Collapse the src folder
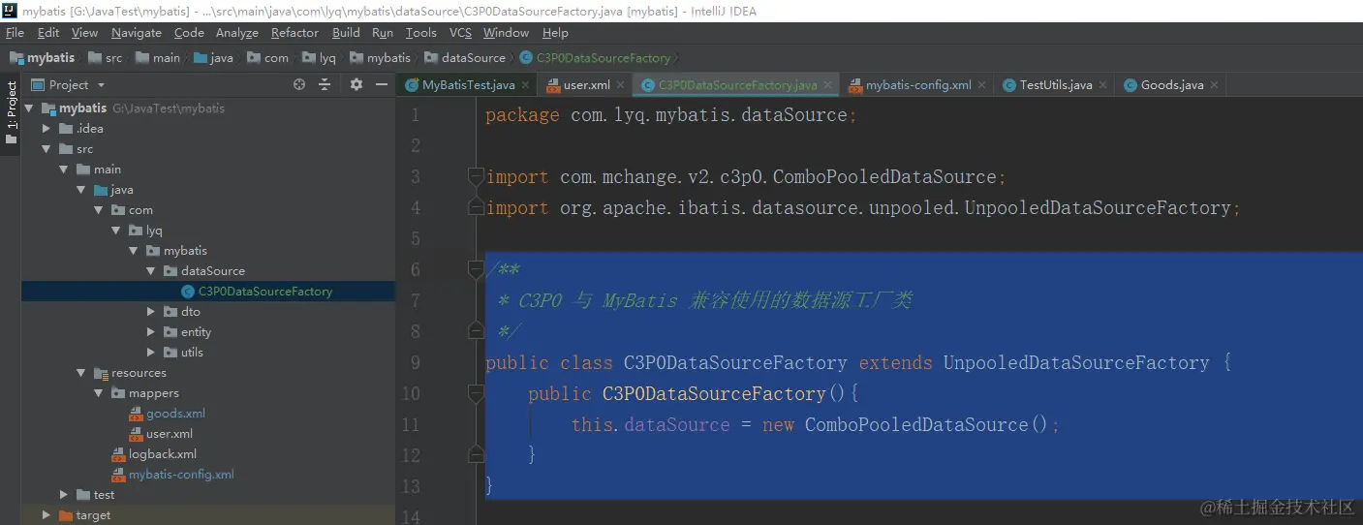Image resolution: width=1363 pixels, height=525 pixels. (x=46, y=149)
